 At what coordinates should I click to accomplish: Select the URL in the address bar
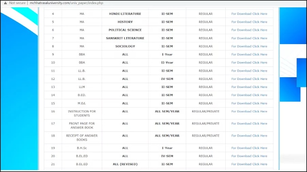(x=66, y=3)
